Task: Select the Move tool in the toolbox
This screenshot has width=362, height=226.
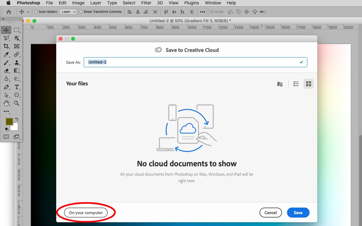Action: [6, 30]
